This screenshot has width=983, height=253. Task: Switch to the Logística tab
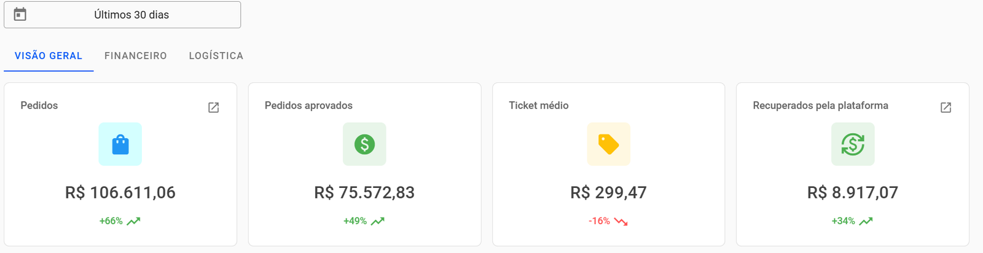pos(216,56)
